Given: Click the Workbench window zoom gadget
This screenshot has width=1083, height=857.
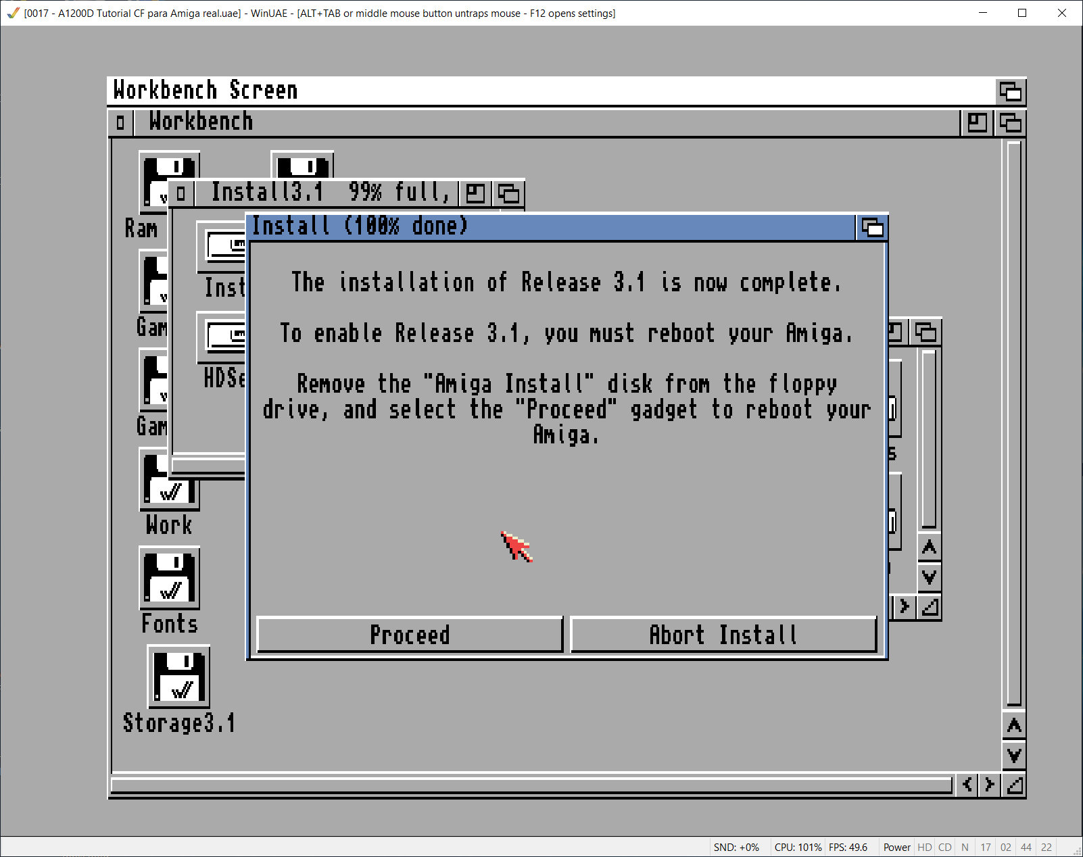Looking at the screenshot, I should coord(977,123).
